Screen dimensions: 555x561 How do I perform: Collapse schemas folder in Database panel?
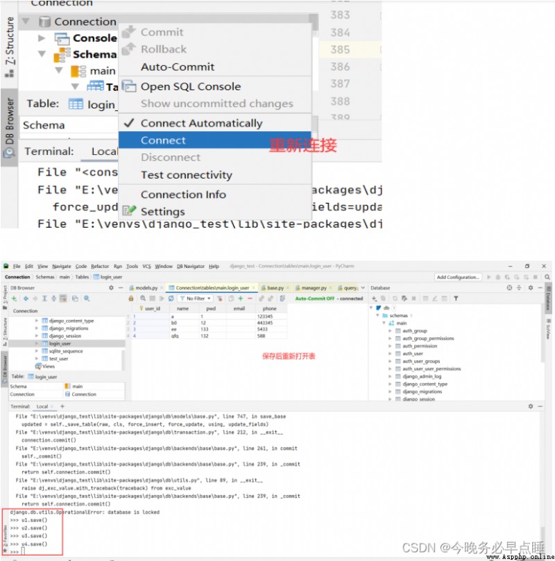coord(377,315)
